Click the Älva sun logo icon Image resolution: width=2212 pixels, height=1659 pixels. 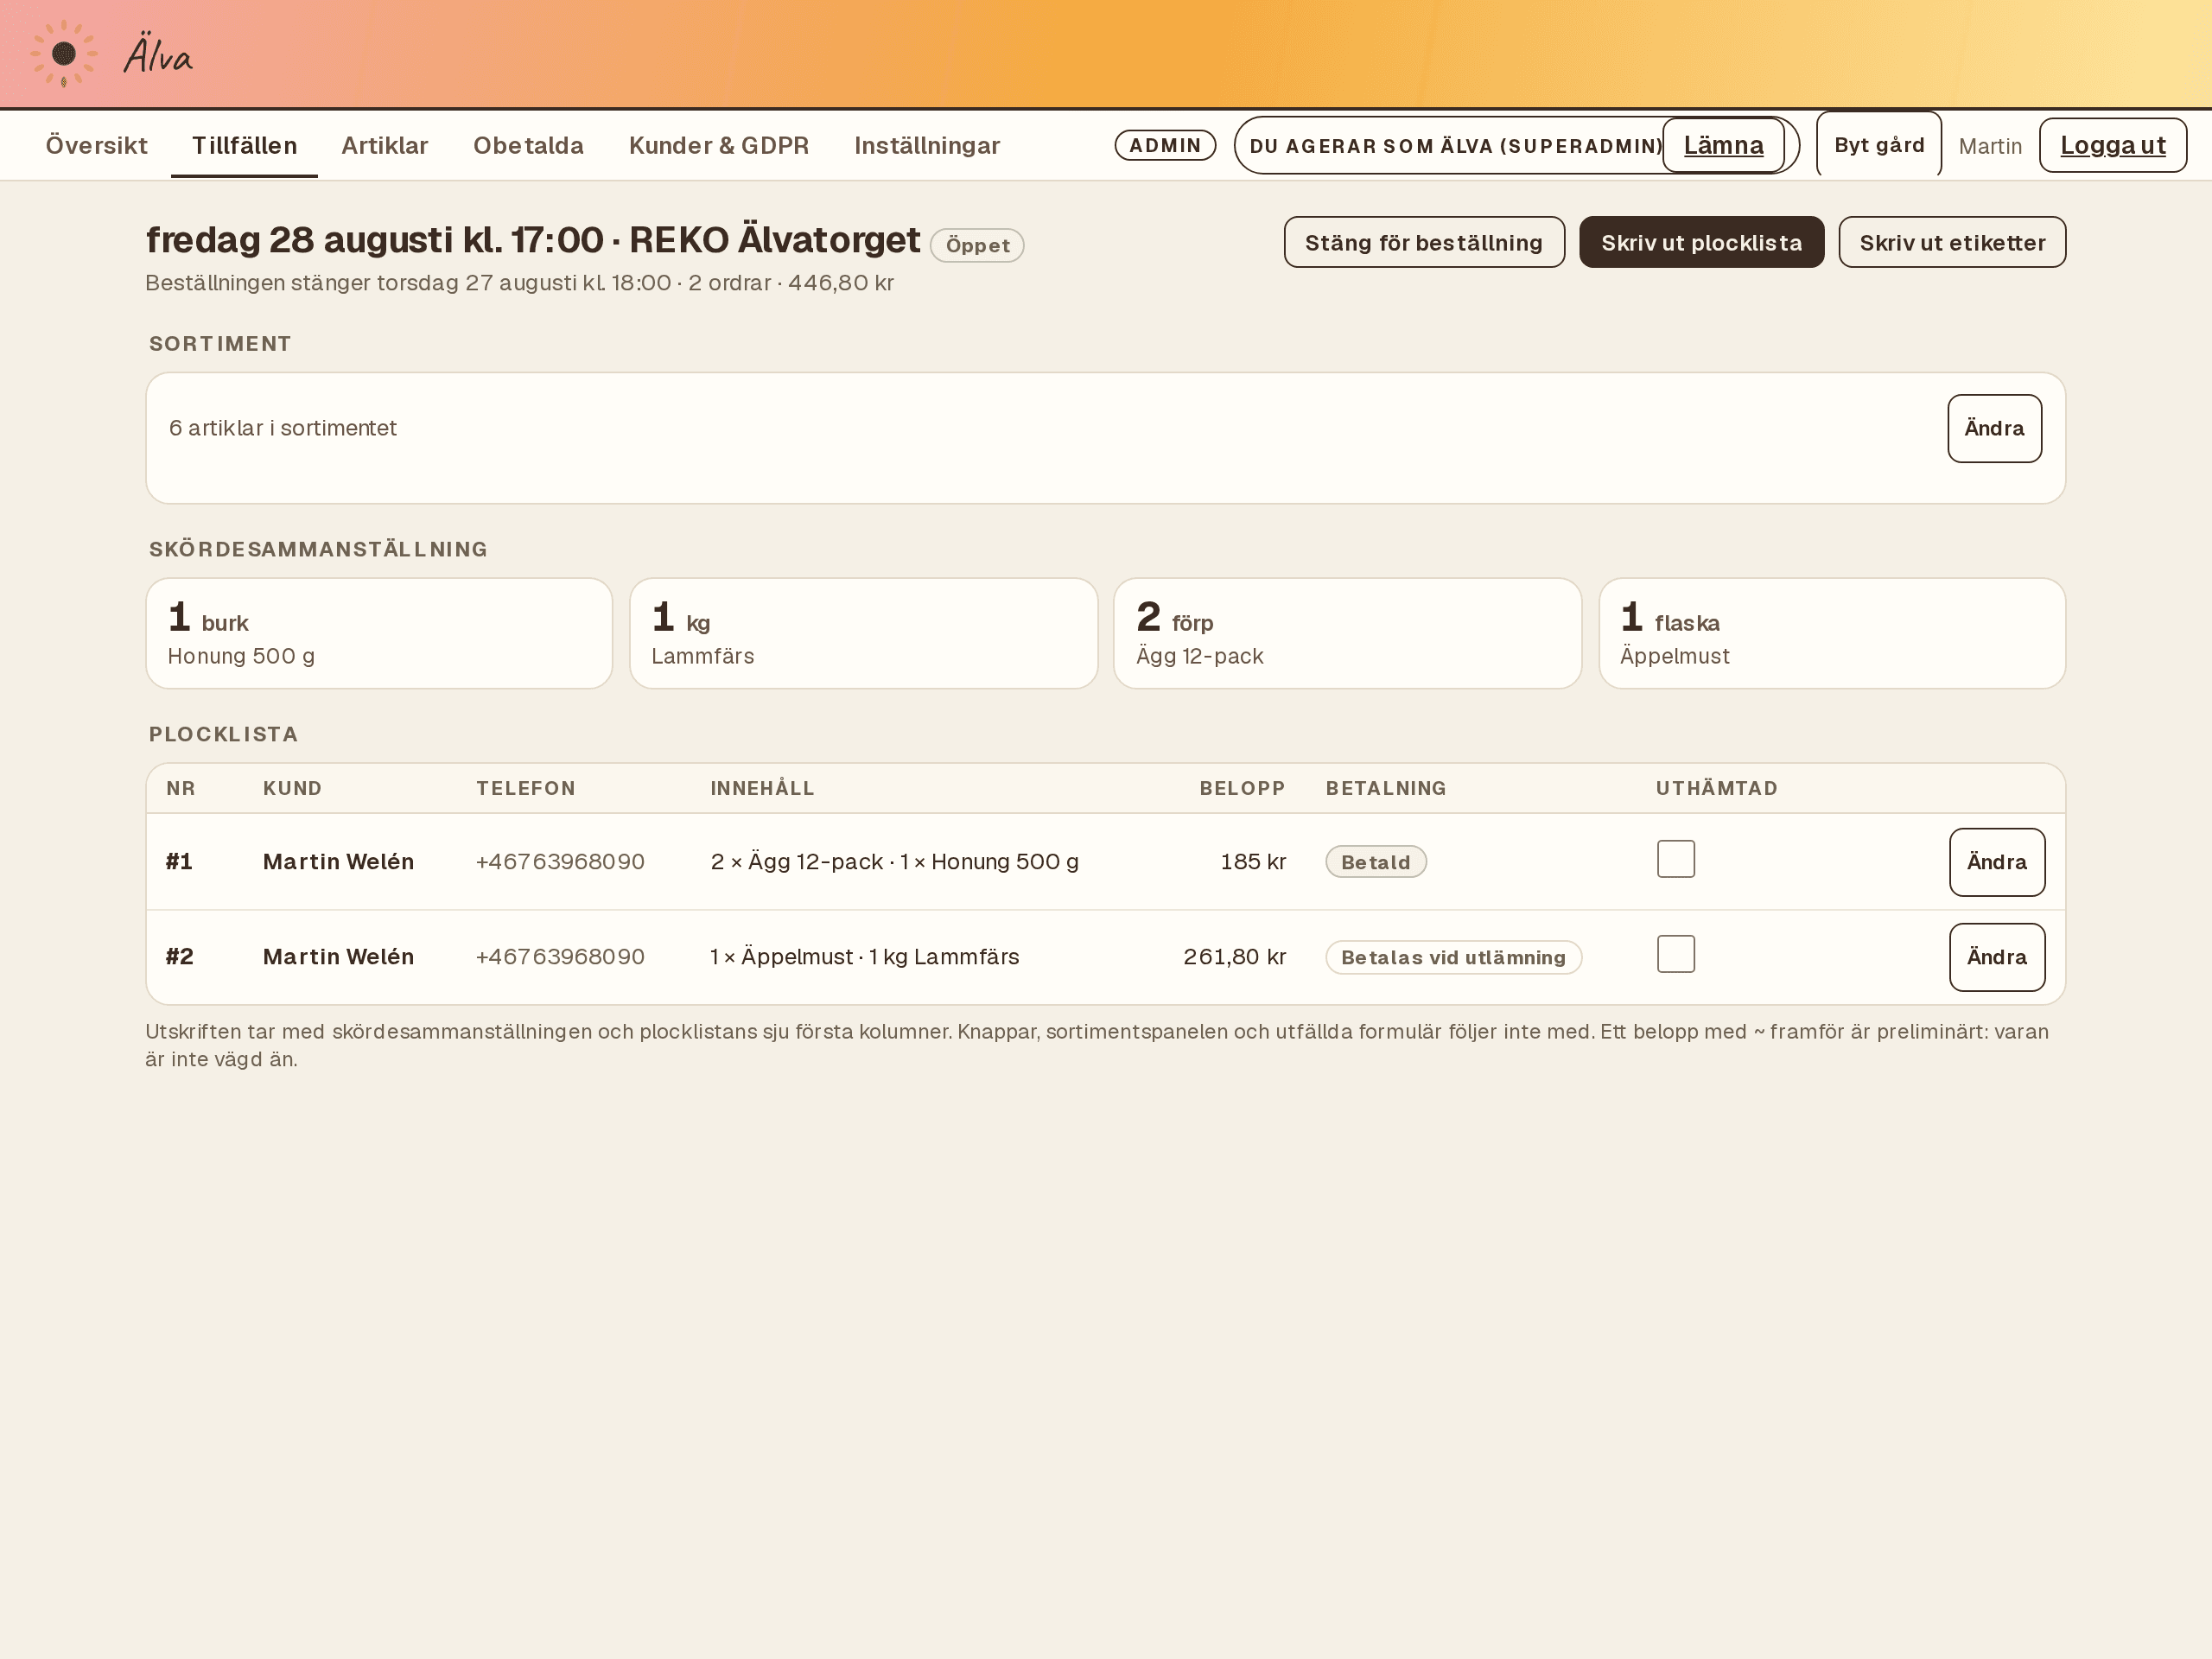pyautogui.click(x=63, y=54)
